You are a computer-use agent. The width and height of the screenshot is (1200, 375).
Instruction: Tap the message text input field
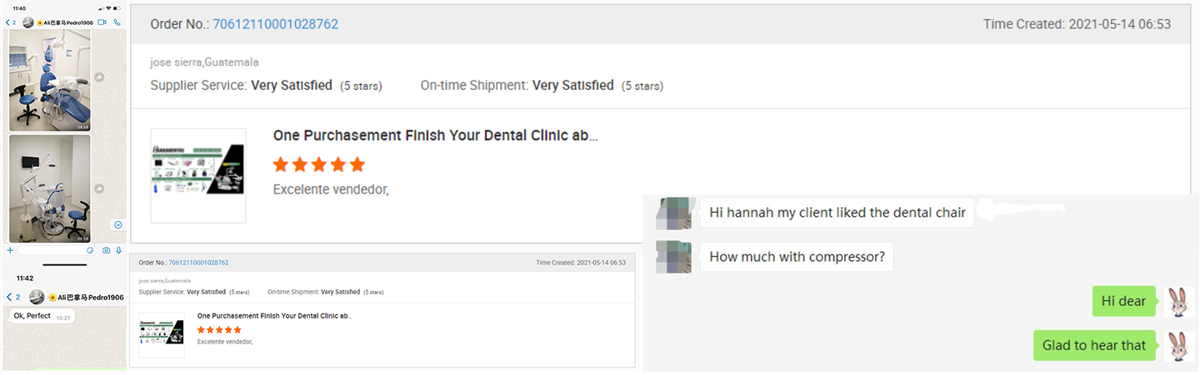coord(50,250)
